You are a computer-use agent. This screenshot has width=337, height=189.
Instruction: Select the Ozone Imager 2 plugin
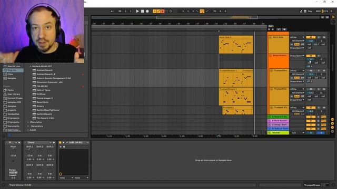coord(44,98)
